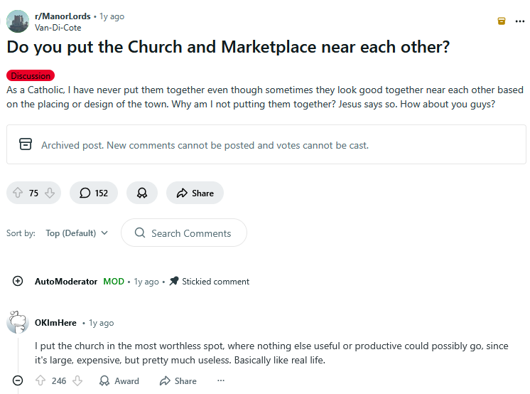
Task: Click the archived post icon at top right
Action: click(502, 21)
